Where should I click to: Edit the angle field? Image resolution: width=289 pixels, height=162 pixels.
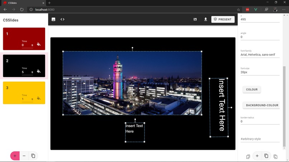pyautogui.click(x=260, y=37)
